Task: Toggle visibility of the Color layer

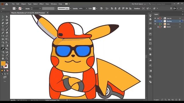Action: (x=155, y=24)
